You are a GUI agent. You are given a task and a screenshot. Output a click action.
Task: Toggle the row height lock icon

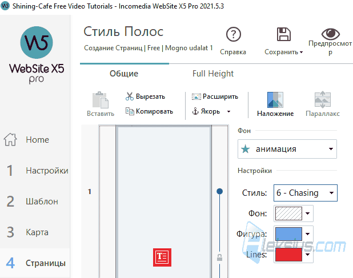pos(219,257)
